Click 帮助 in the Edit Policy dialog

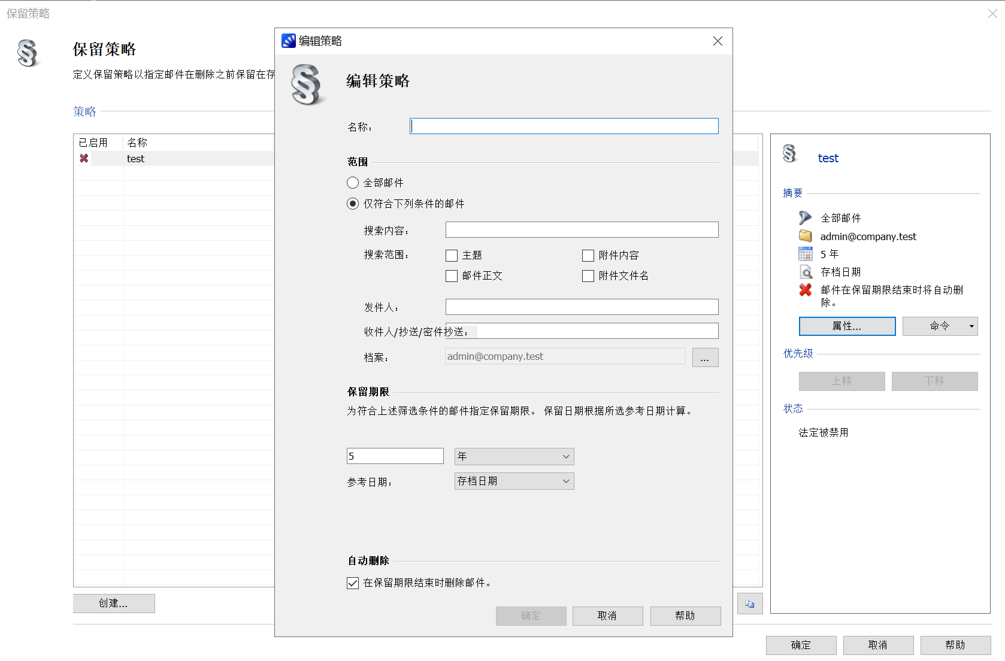click(x=685, y=616)
